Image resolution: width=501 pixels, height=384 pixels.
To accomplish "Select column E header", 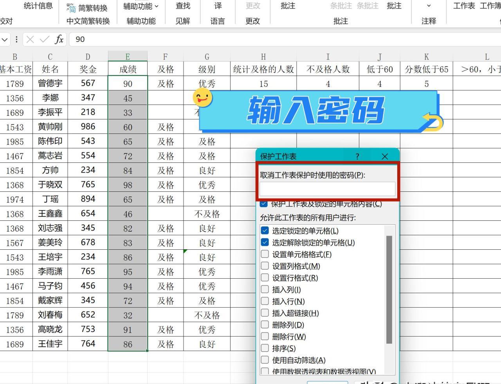I will click(128, 57).
